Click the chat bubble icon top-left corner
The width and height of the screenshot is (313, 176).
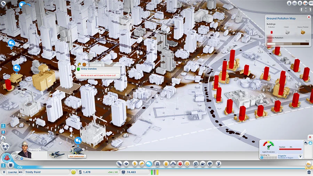pos(3,3)
